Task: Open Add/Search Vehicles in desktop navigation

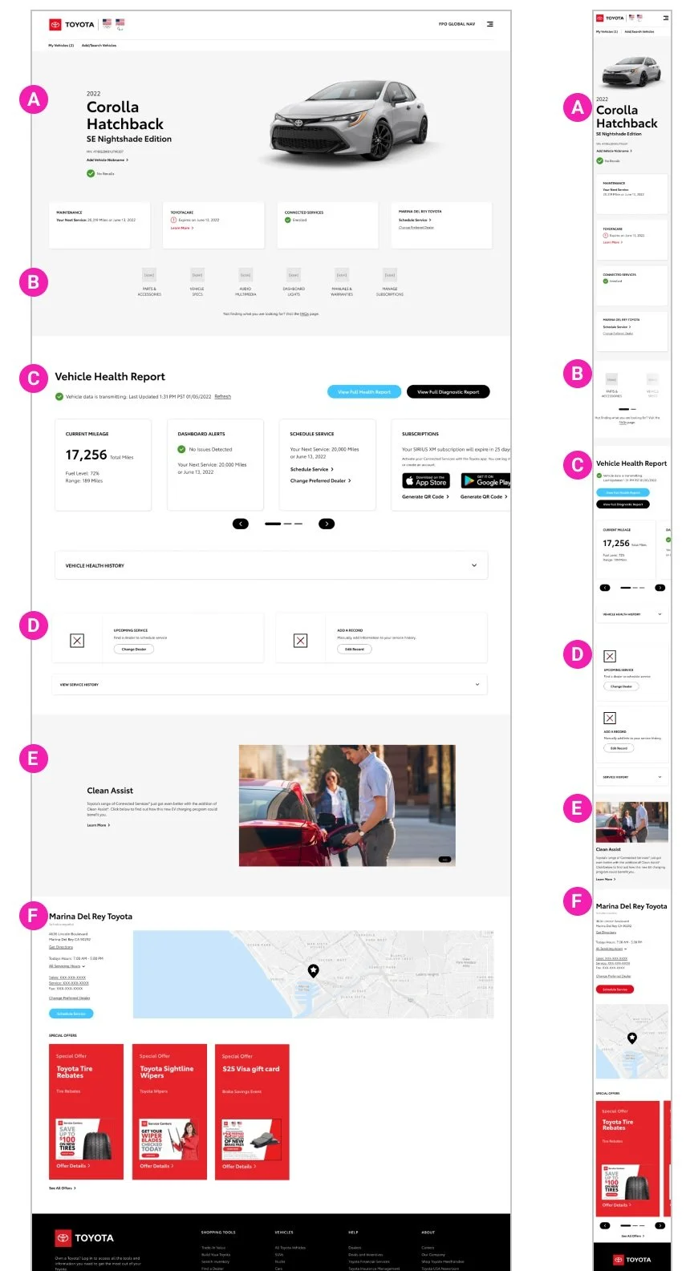Action: pyautogui.click(x=99, y=46)
